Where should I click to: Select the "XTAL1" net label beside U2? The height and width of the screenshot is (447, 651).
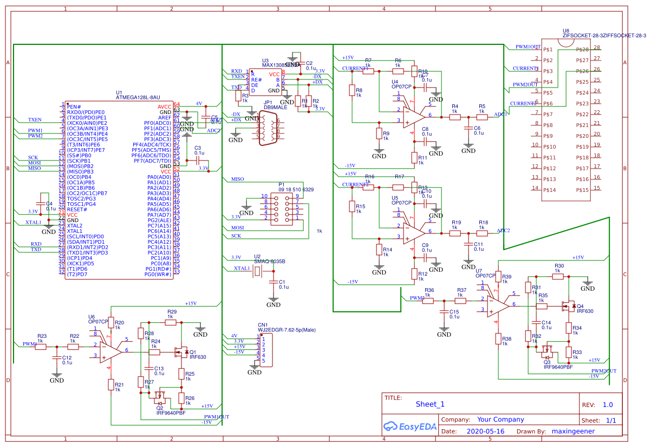click(x=242, y=268)
